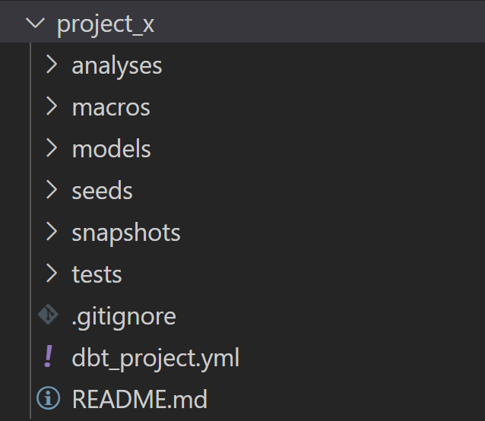This screenshot has height=421, width=485.
Task: Click the purple YAML exclamation icon
Action: point(48,356)
